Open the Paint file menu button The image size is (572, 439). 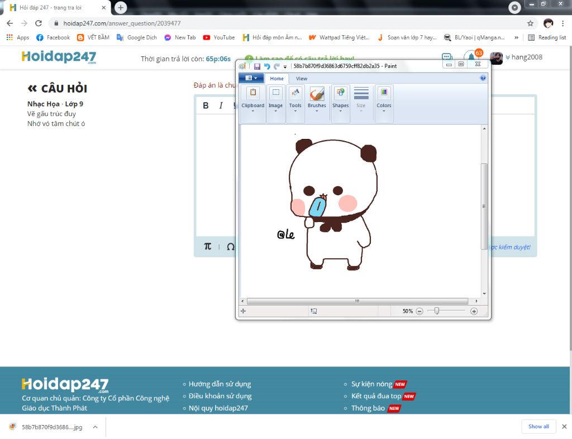[251, 78]
